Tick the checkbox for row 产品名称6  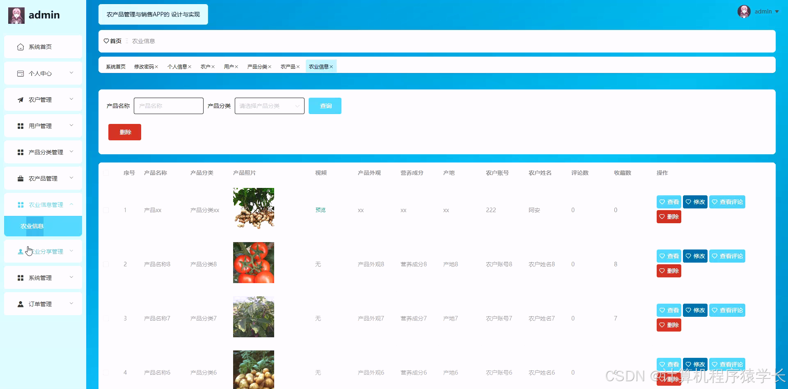[106, 373]
